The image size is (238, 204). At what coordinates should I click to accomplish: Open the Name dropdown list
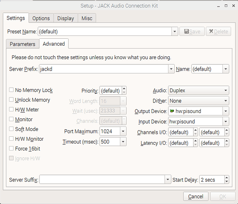point(226,69)
